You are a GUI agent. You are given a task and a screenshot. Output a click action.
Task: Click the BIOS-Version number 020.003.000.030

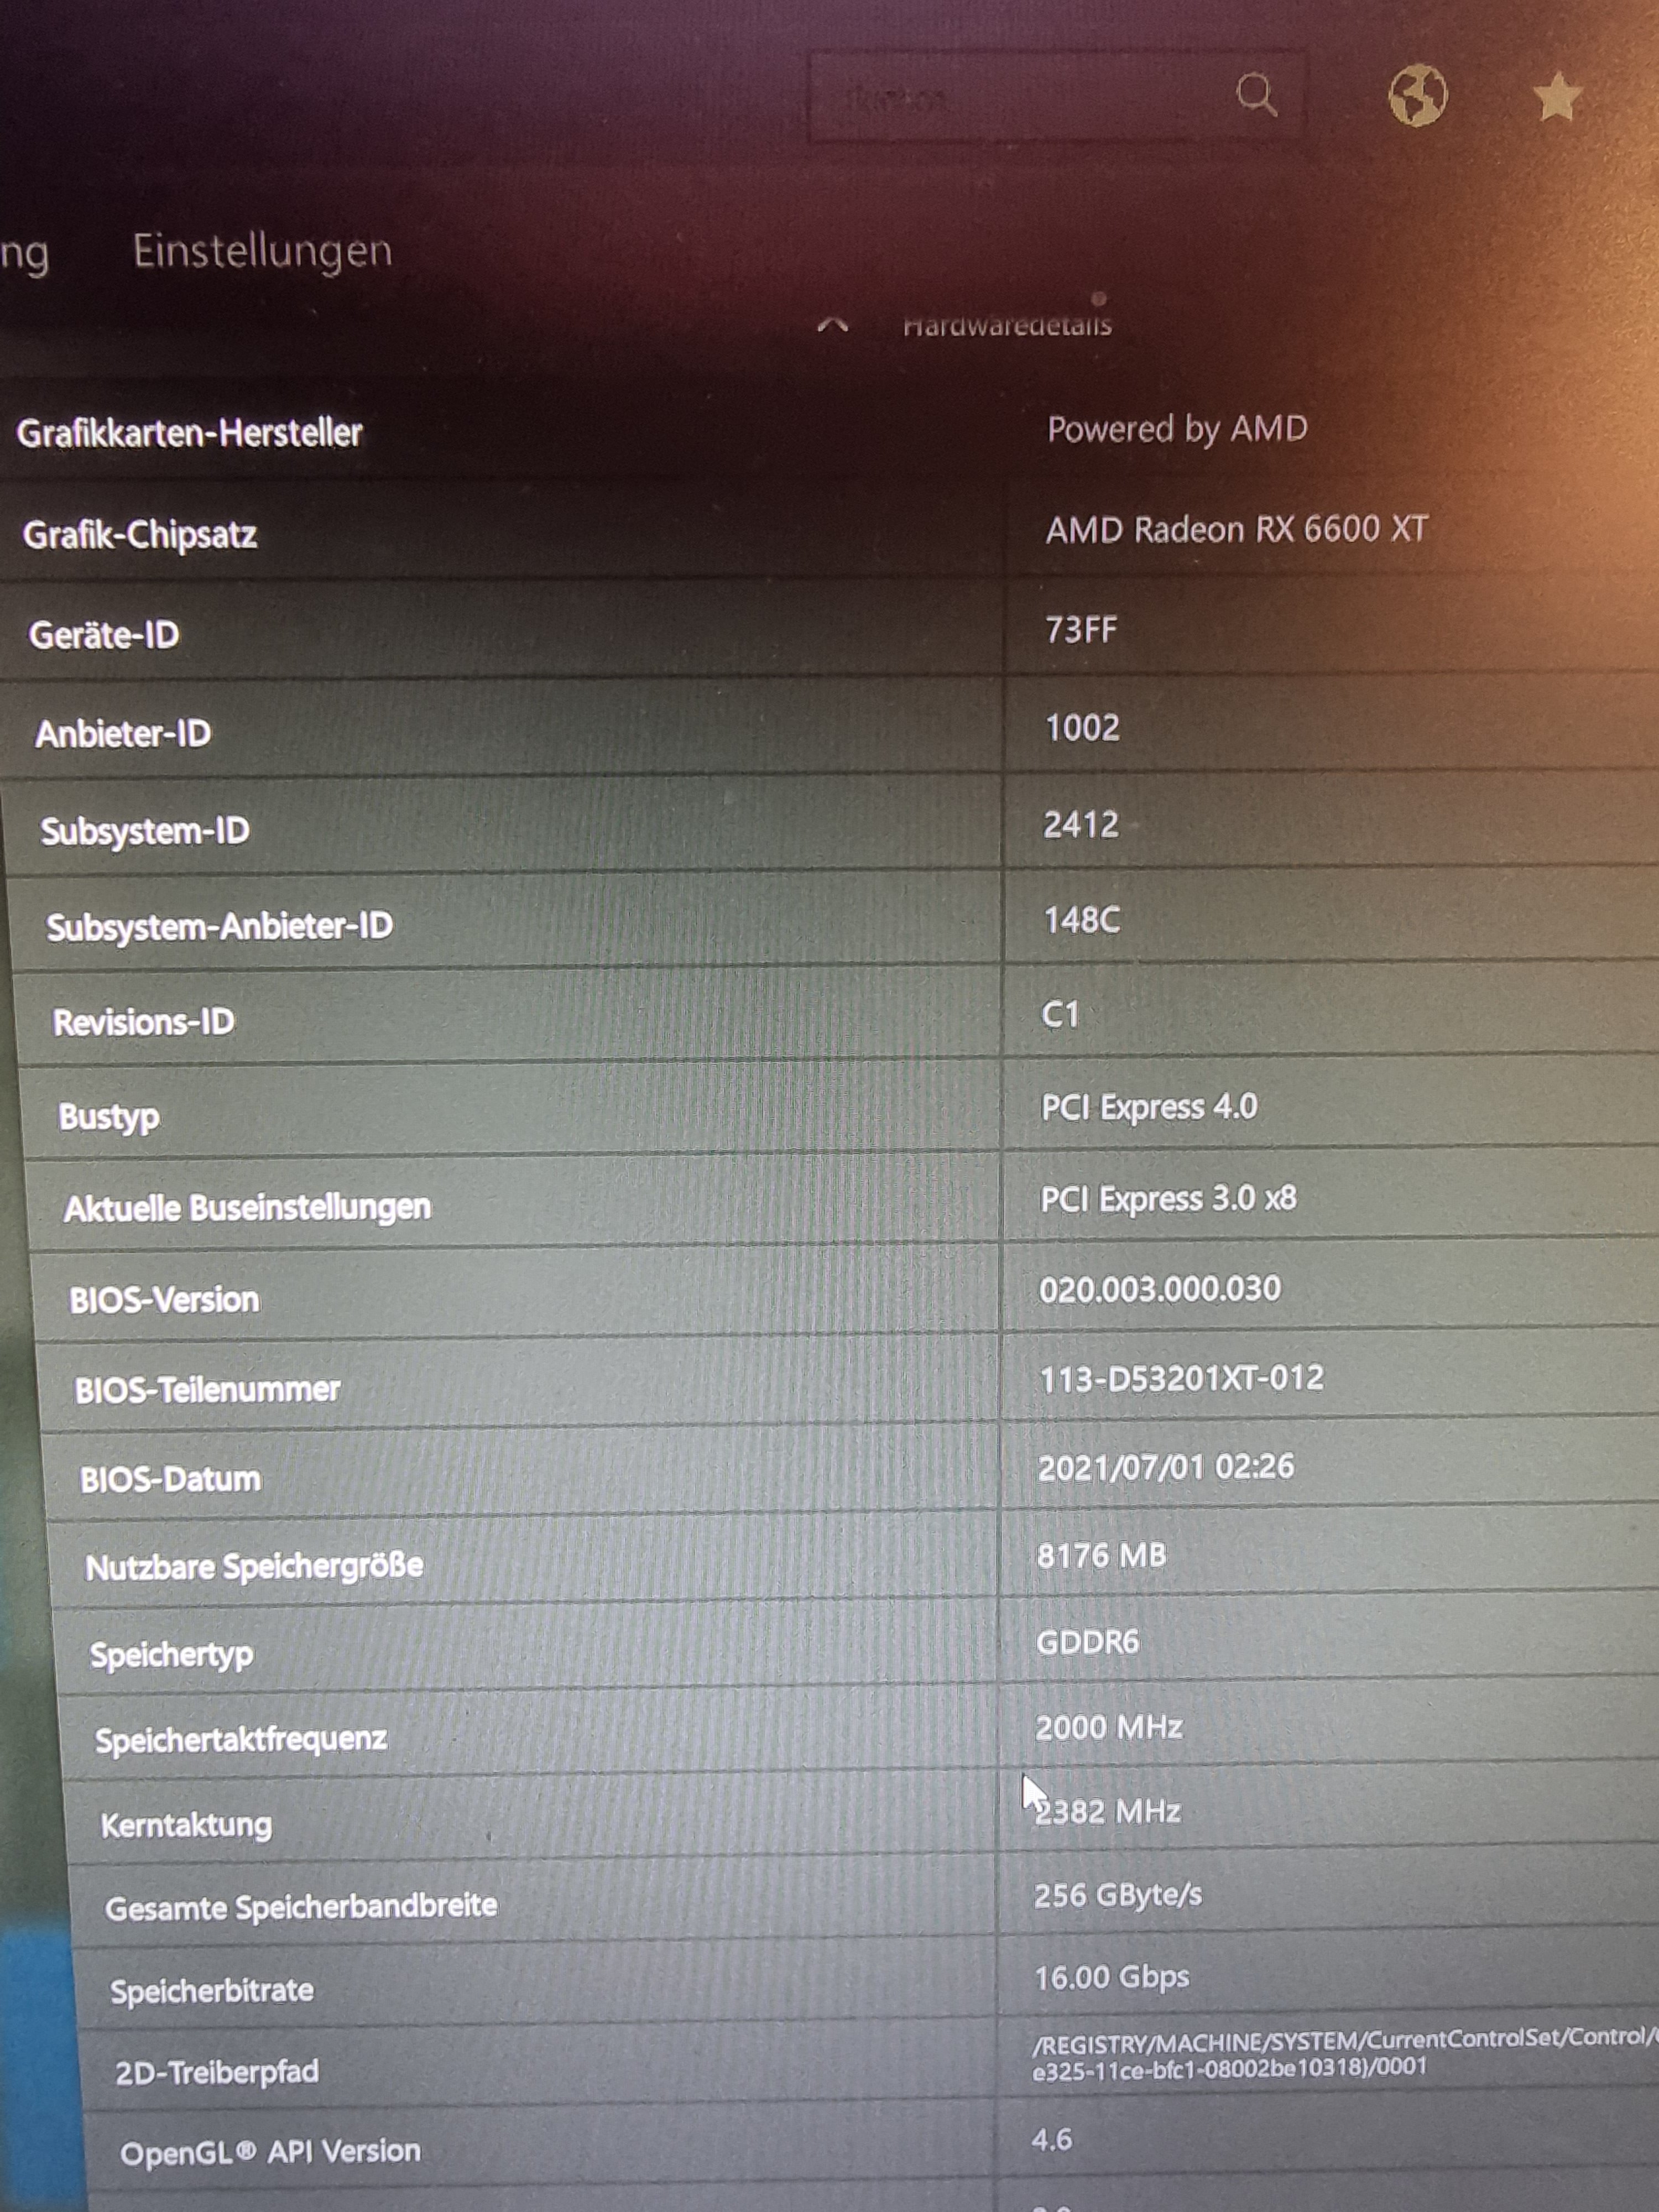(x=1159, y=1289)
